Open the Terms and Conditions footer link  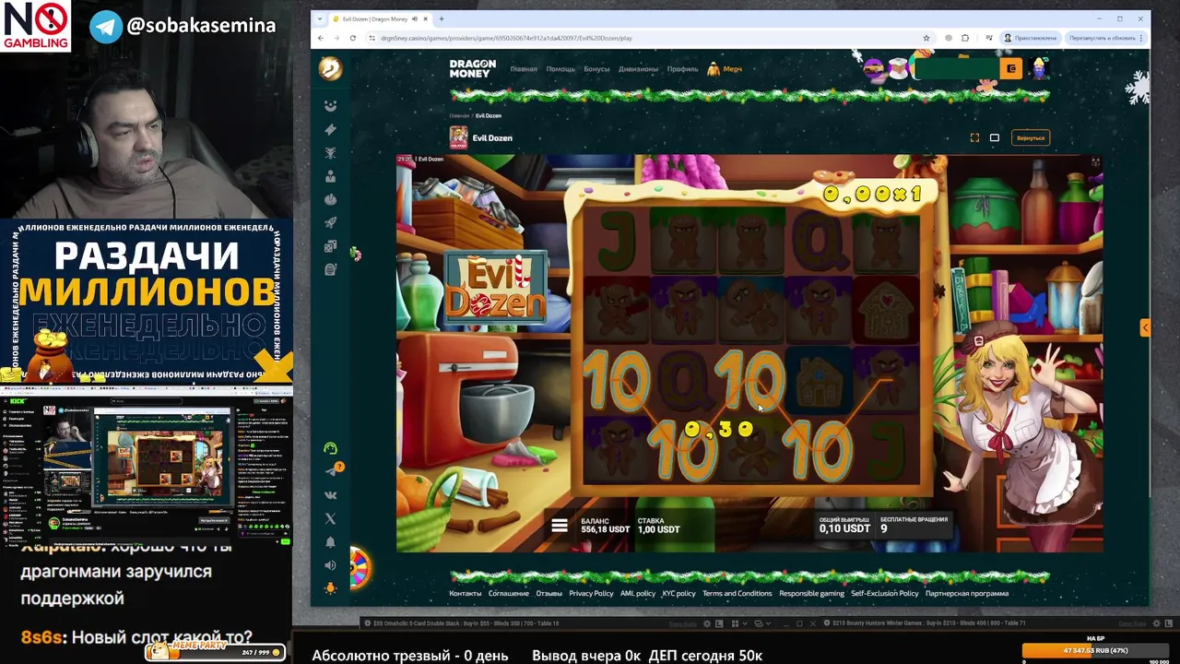click(x=737, y=593)
